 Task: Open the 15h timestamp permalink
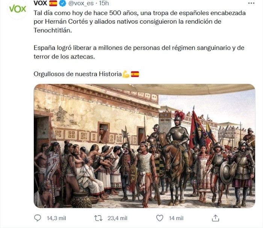(x=104, y=3)
